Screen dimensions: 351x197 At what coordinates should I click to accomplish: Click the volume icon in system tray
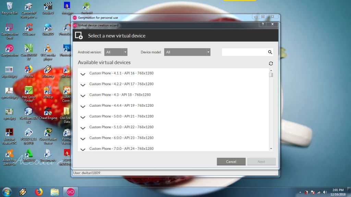tap(325, 192)
